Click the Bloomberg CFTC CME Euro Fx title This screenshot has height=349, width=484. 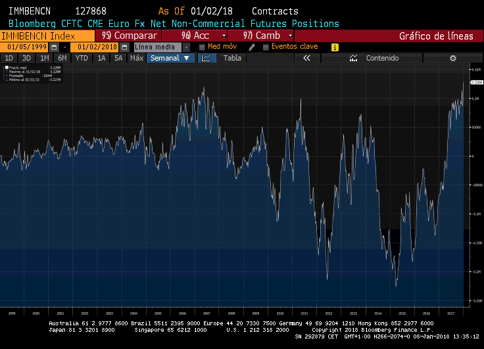(x=174, y=24)
